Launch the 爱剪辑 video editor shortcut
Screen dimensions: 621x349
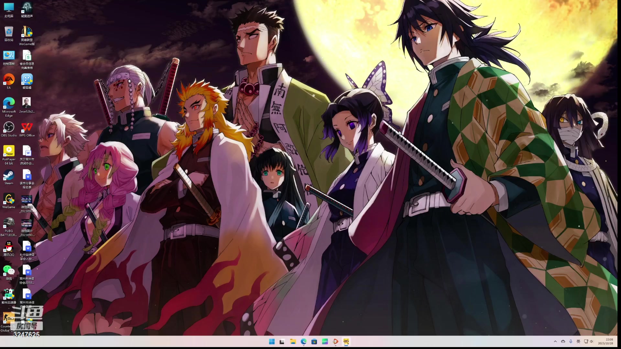[x=27, y=82]
